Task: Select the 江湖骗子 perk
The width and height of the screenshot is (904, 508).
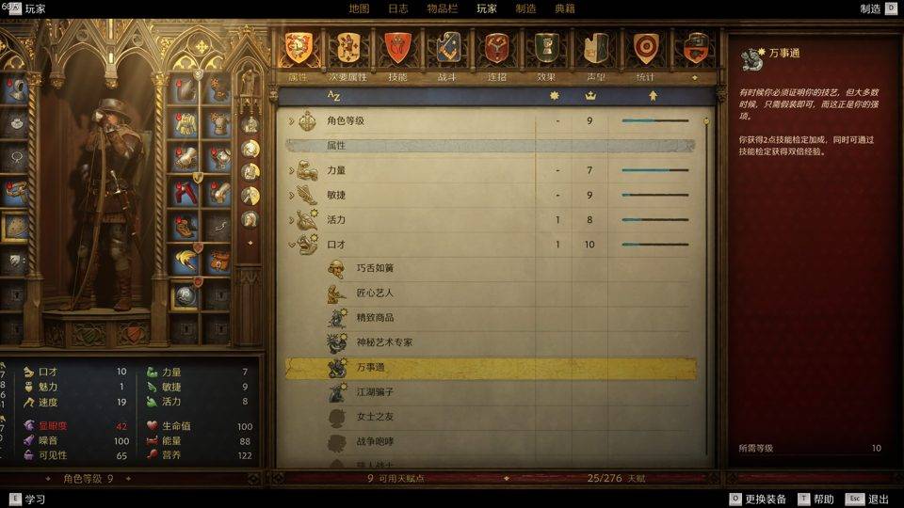Action: pos(490,392)
